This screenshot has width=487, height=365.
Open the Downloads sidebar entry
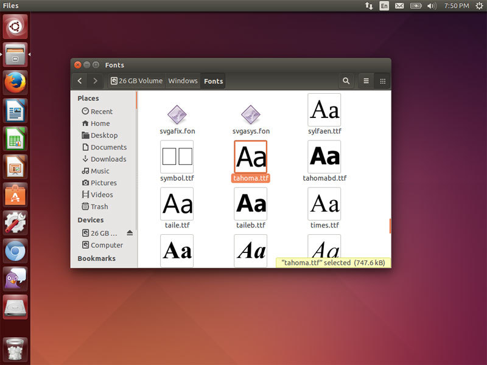pos(108,159)
